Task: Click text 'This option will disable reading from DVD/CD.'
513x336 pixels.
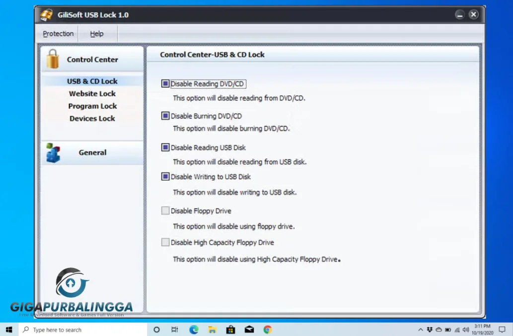Action: pyautogui.click(x=239, y=98)
